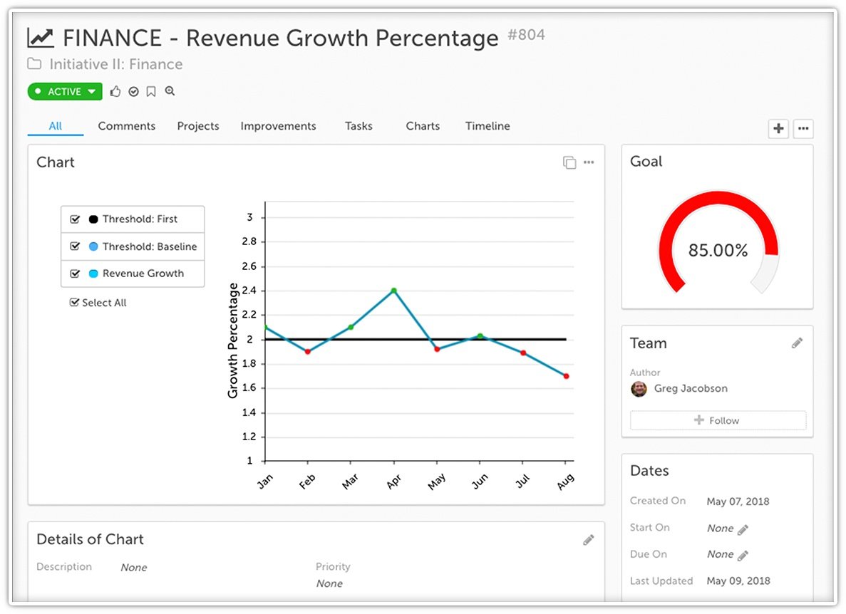This screenshot has width=846, height=614.
Task: Toggle the Threshold: Baseline checkbox
Action: click(75, 246)
